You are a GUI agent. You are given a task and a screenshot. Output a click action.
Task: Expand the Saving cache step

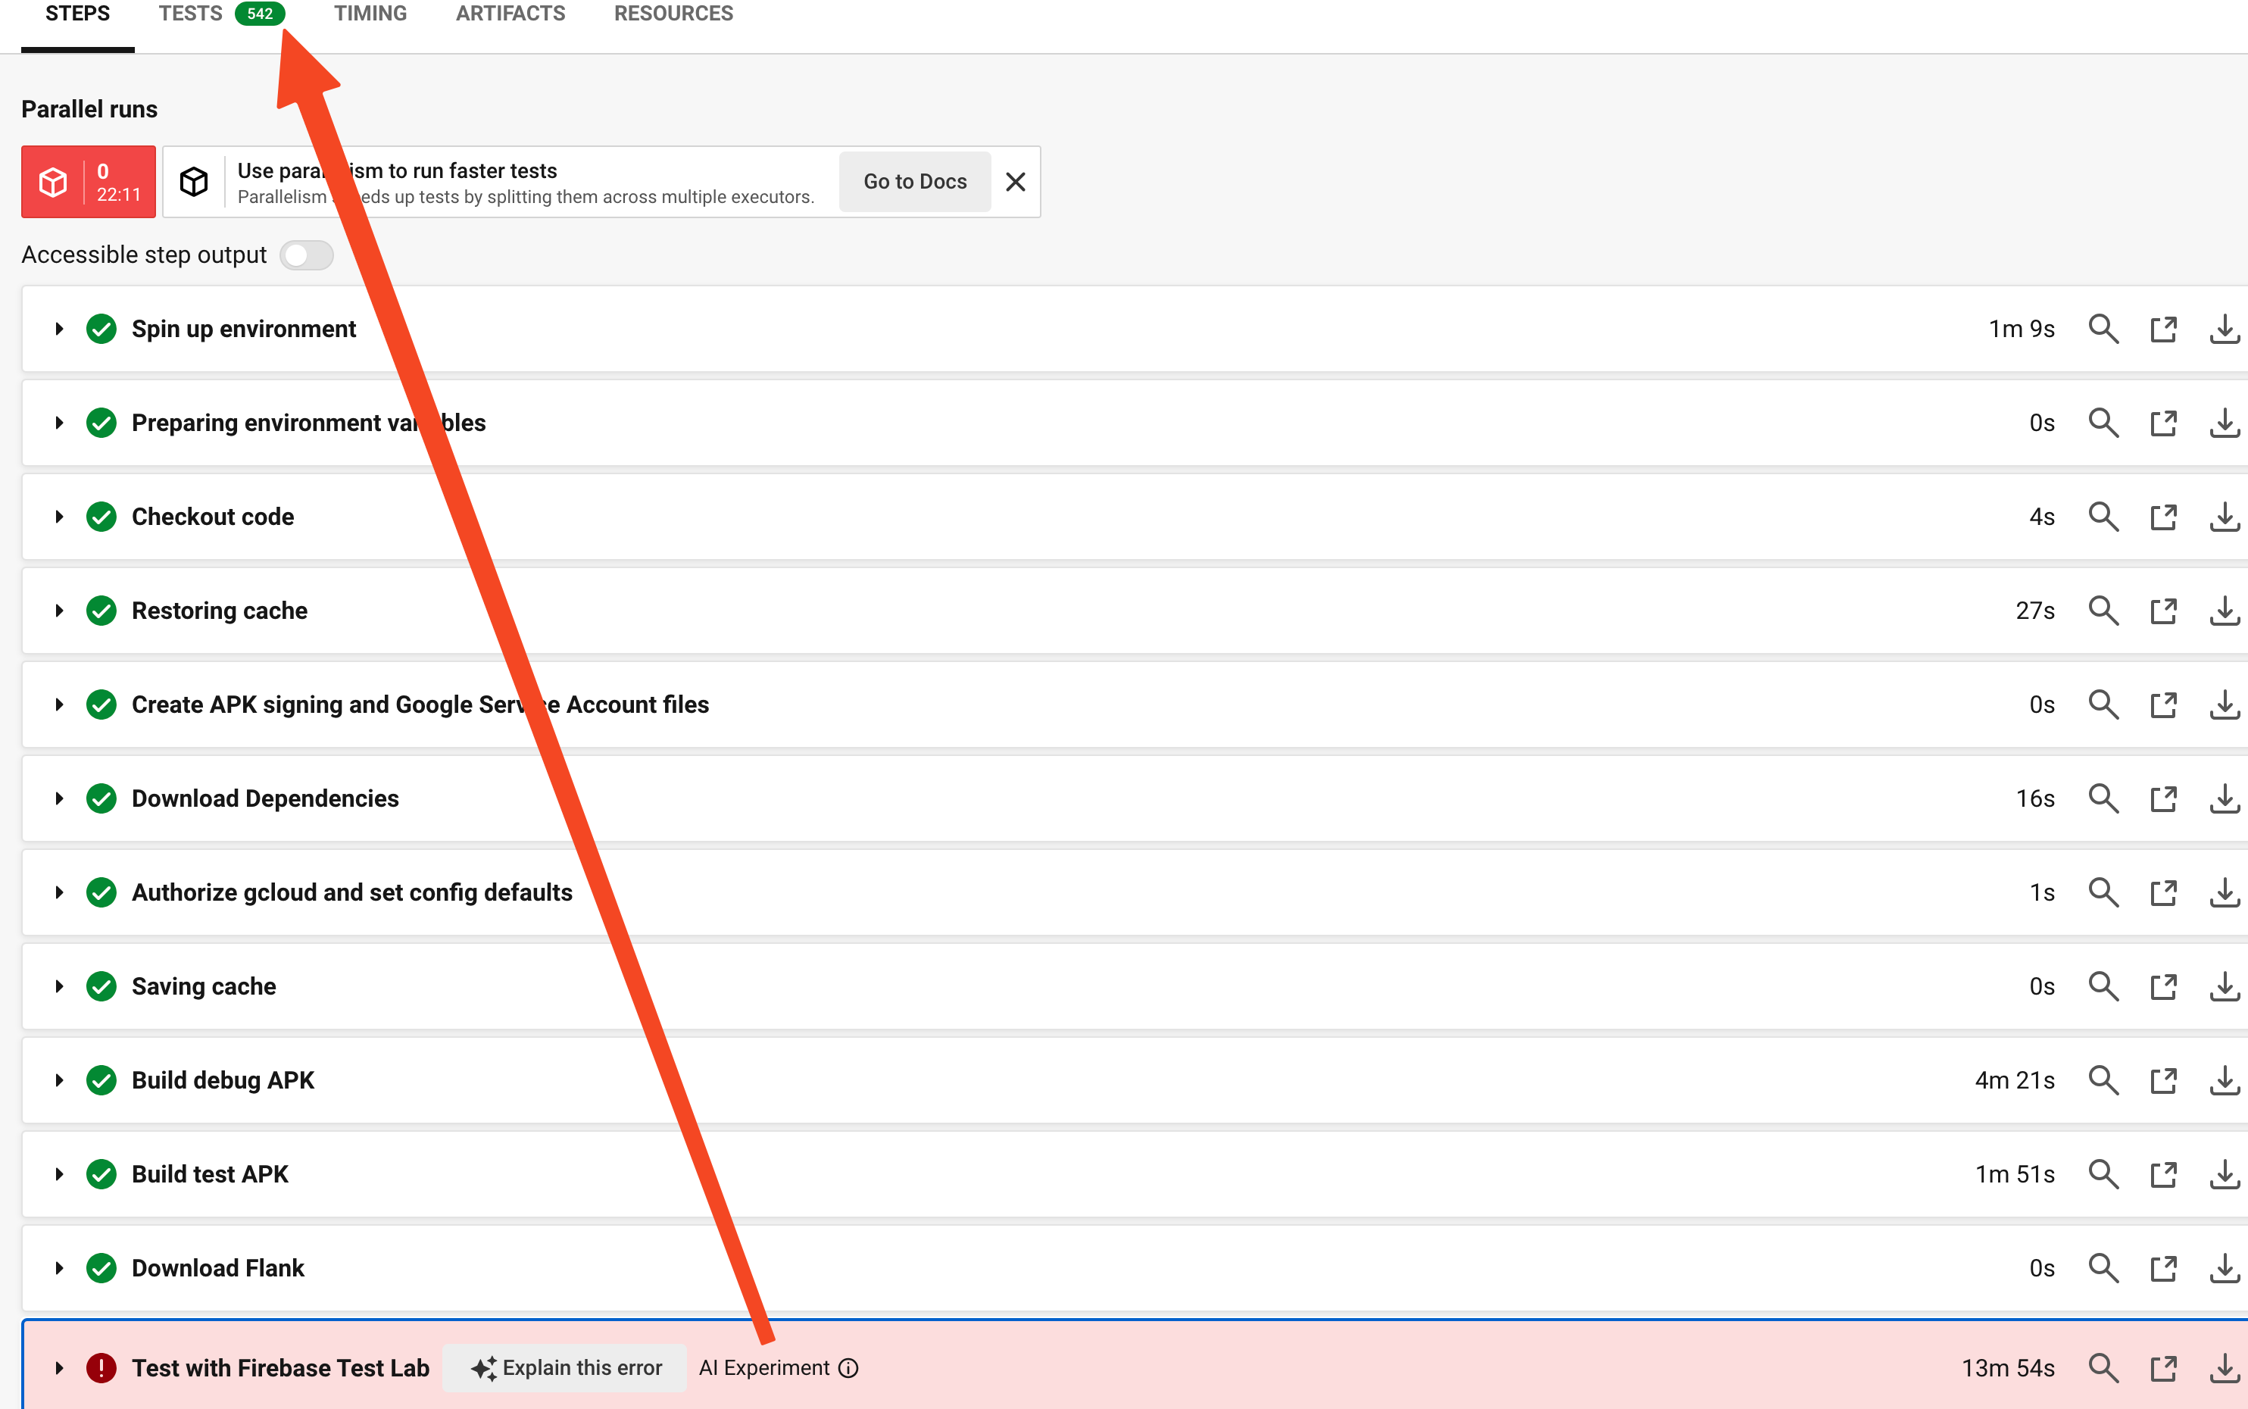coord(58,987)
